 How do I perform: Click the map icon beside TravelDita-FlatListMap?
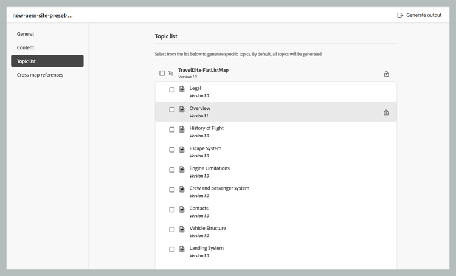(x=171, y=74)
